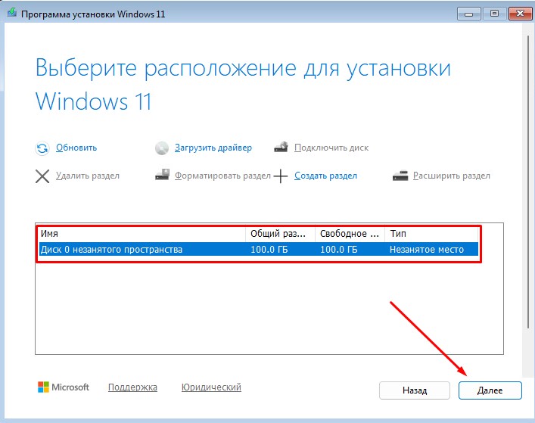This screenshot has width=535, height=423.
Task: Click the Delete partition X icon
Action: tap(42, 176)
